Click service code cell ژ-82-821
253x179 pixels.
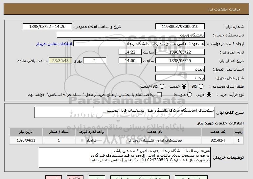click(218, 140)
